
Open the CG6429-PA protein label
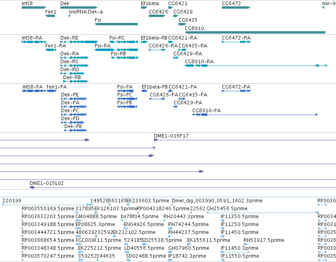(x=188, y=103)
